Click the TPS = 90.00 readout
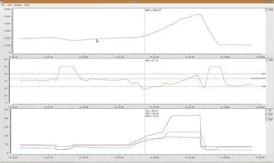This screenshot has height=163, width=274. (x=152, y=114)
